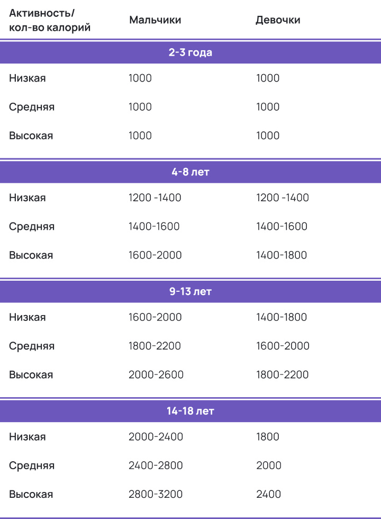
Task: Select the 4-8 лет section header
Action: pos(190,172)
